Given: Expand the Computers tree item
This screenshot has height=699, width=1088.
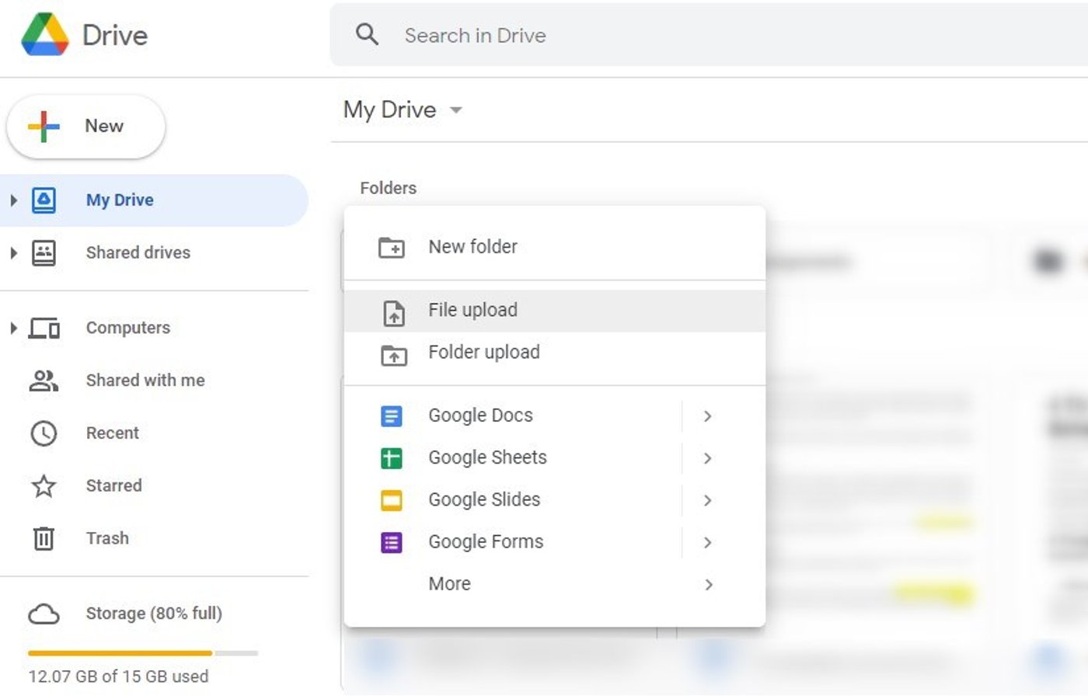Looking at the screenshot, I should point(12,328).
